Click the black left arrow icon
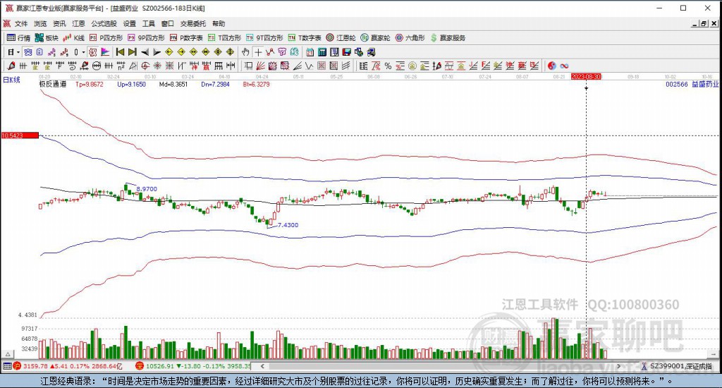Screen dimensions: 722x388 pos(145,52)
